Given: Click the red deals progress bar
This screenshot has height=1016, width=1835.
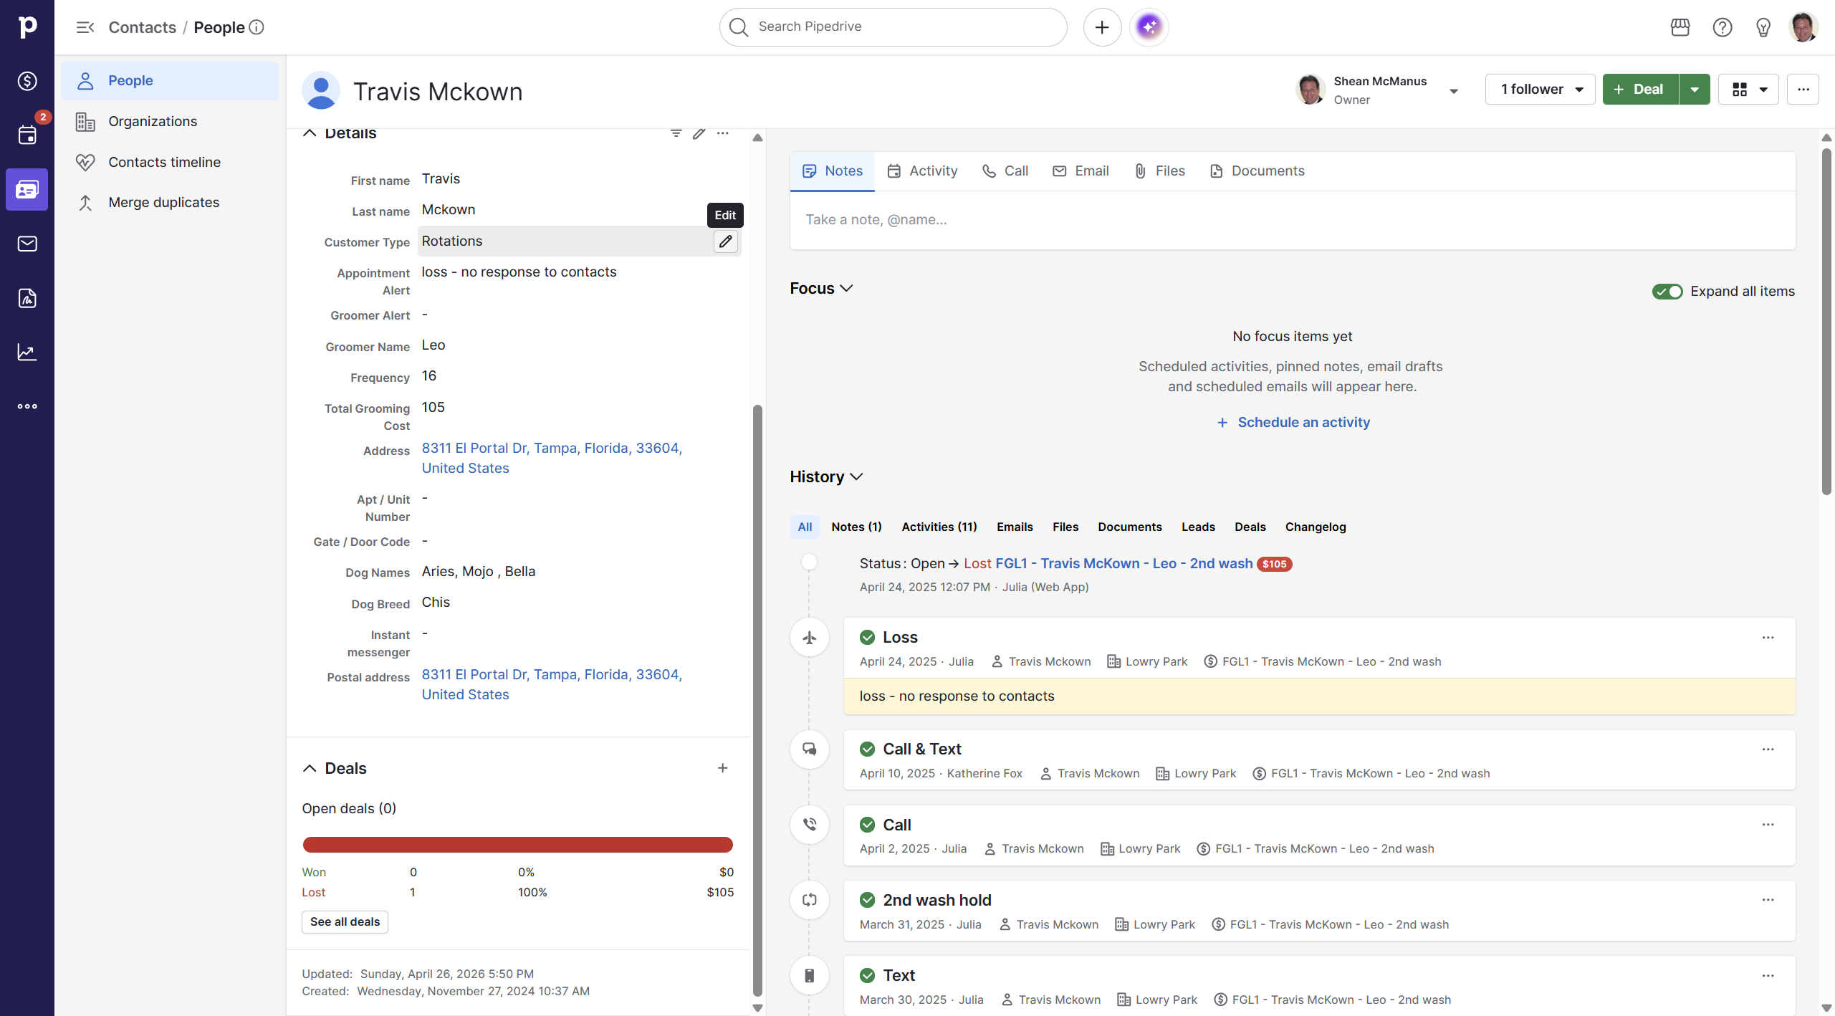Looking at the screenshot, I should coord(517,845).
